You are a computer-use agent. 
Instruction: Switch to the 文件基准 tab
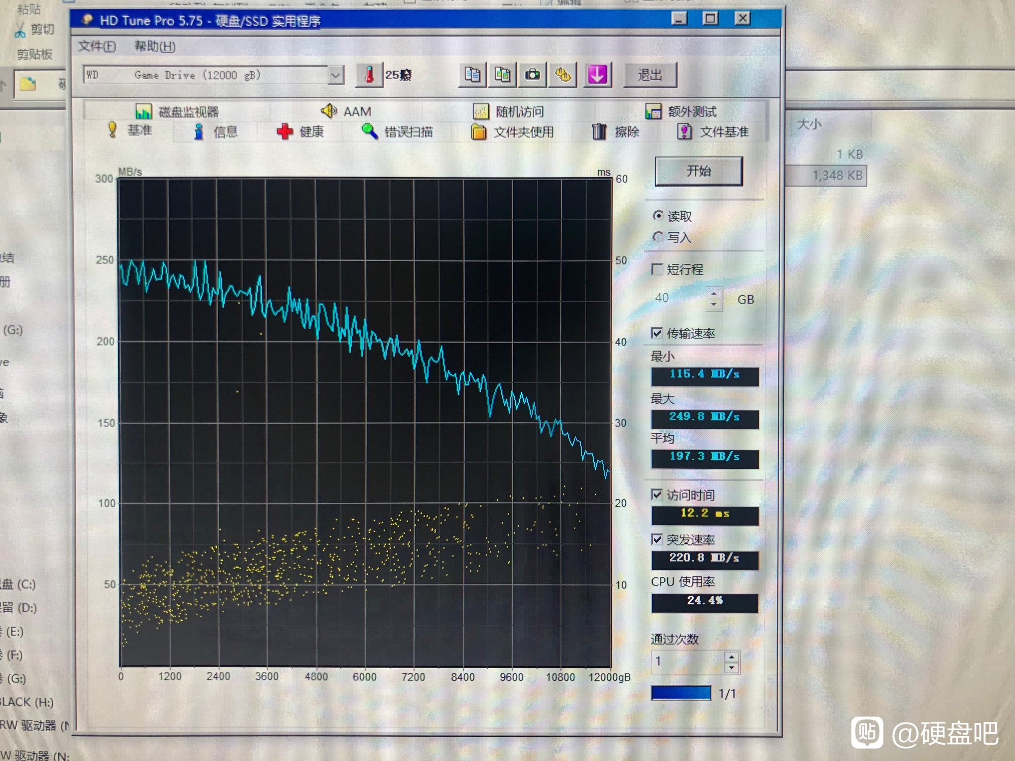coord(713,132)
